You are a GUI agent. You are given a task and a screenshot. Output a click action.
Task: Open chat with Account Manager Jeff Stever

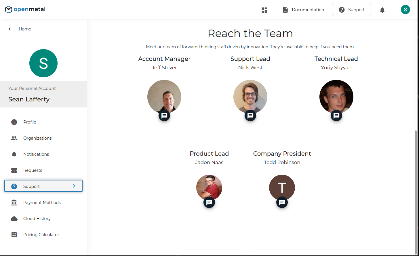[x=164, y=116]
